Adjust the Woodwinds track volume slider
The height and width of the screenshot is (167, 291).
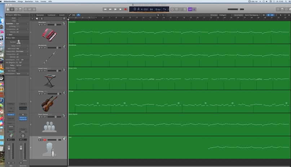click(54, 48)
